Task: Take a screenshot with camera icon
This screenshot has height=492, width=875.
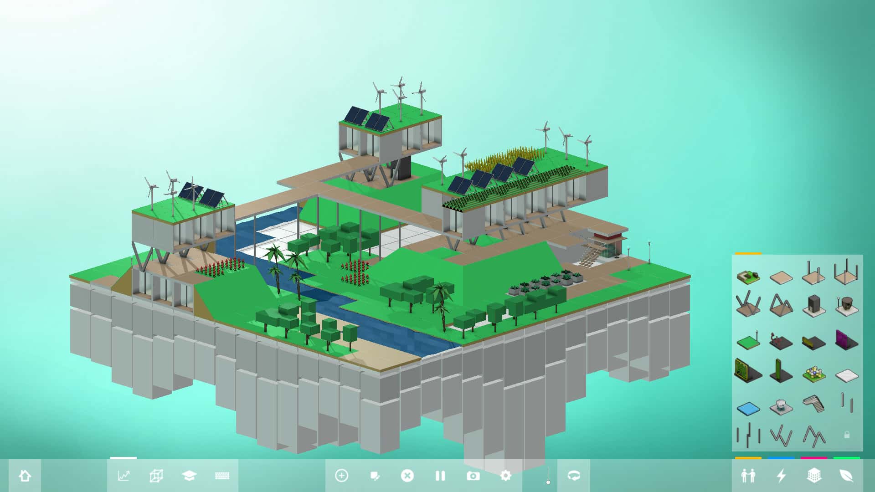Action: tap(473, 476)
